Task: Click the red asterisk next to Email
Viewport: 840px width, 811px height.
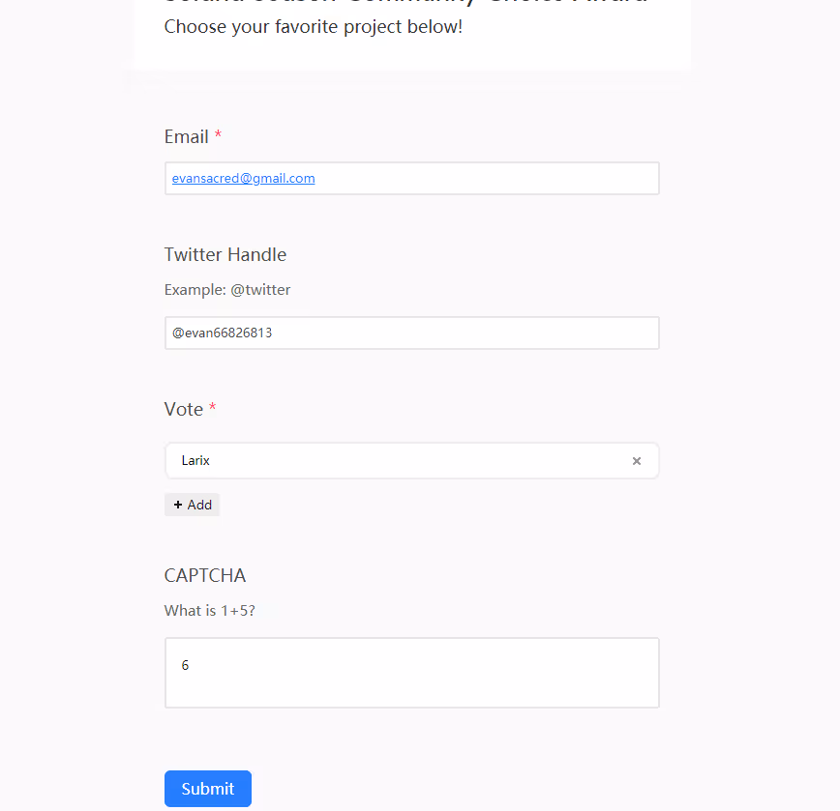Action: pyautogui.click(x=218, y=133)
